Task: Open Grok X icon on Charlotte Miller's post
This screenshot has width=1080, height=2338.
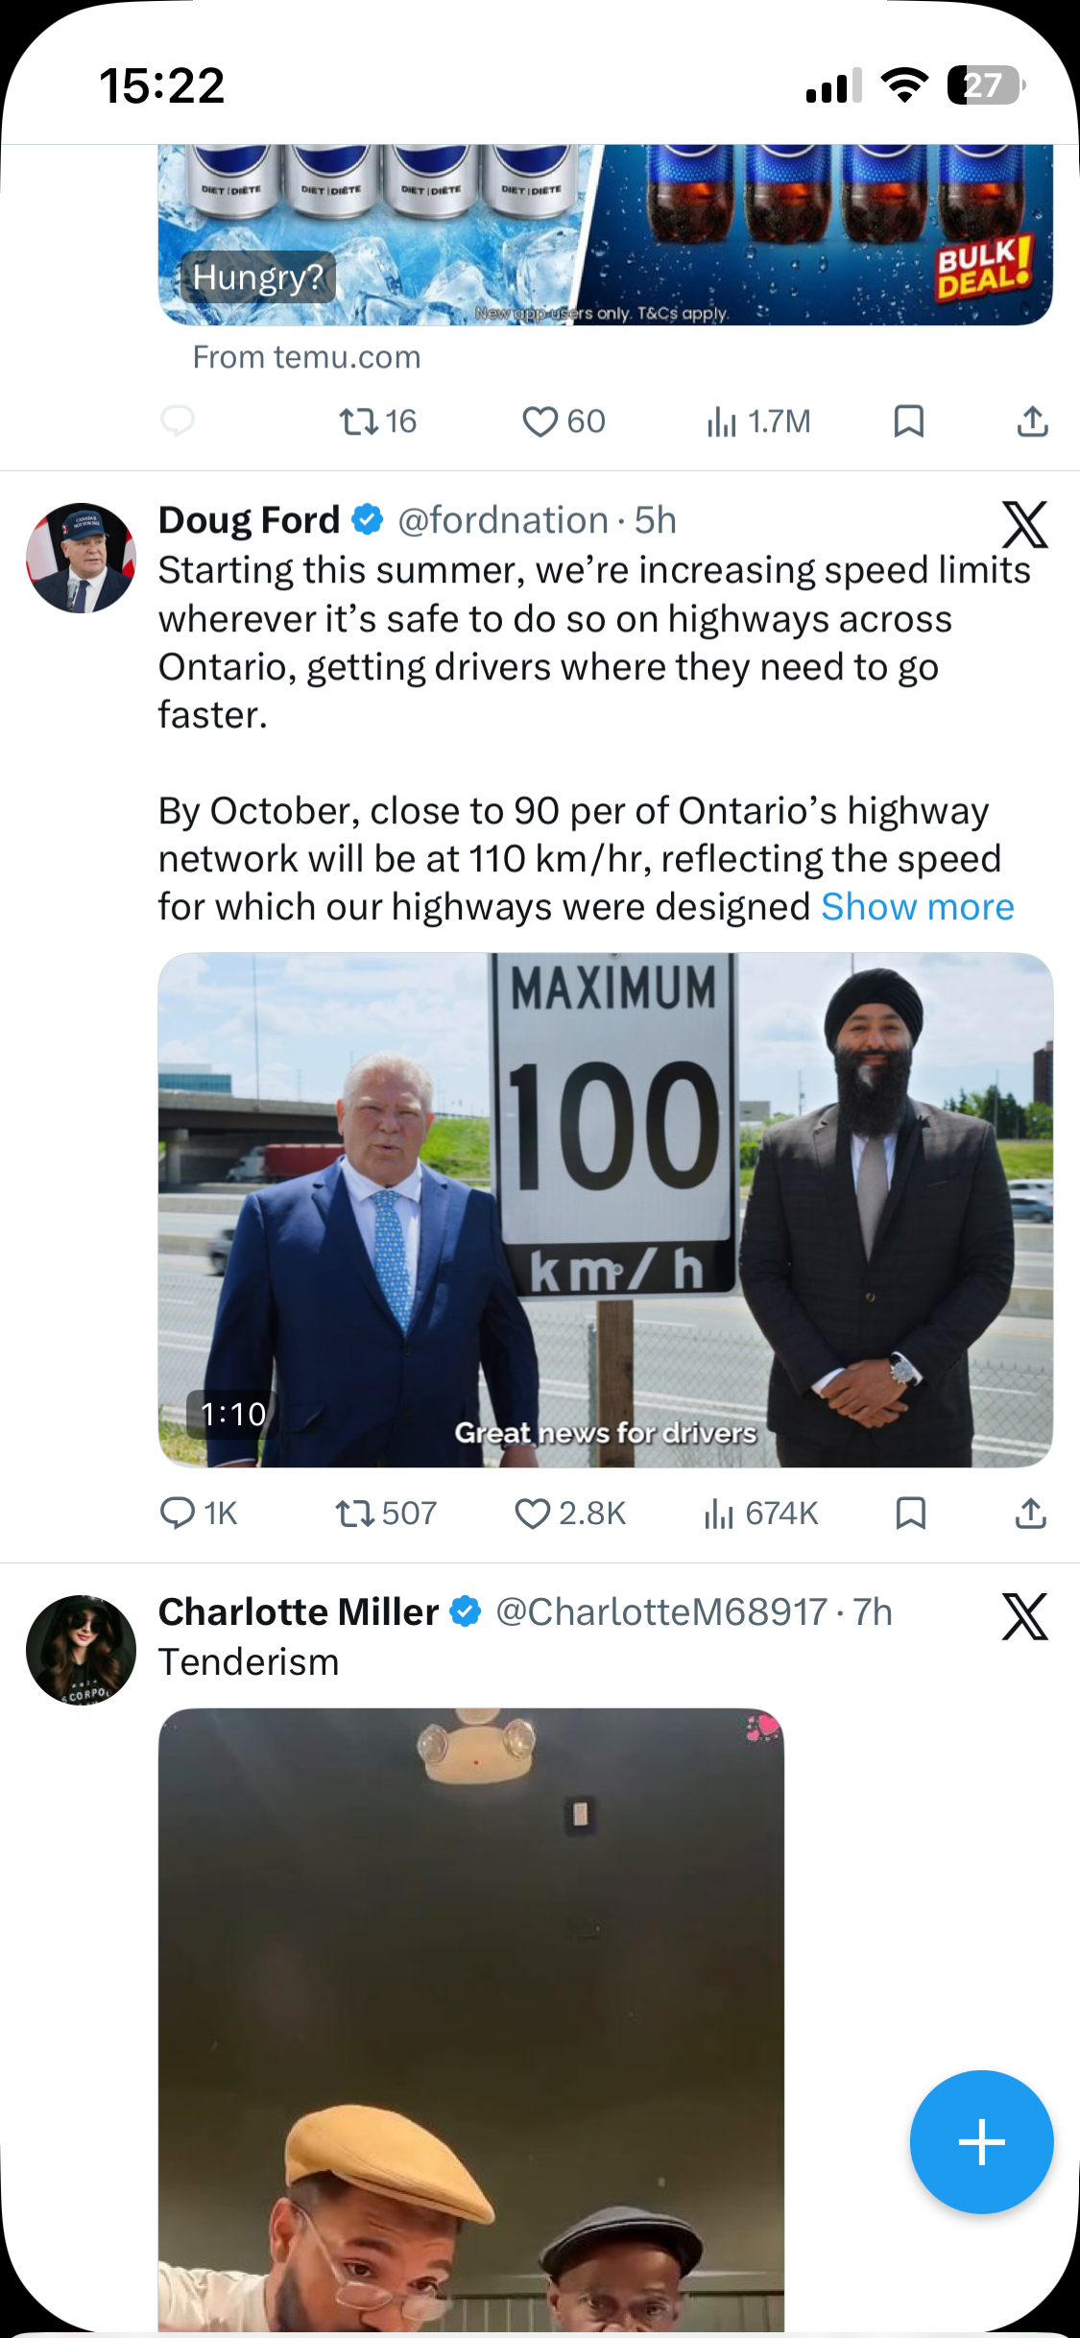Action: 1024,1616
